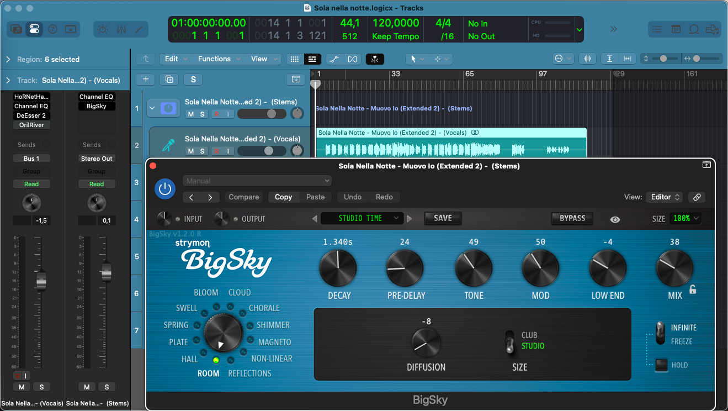Click the Duplicate Track button
Screen dimensions: 728x411
tap(169, 79)
